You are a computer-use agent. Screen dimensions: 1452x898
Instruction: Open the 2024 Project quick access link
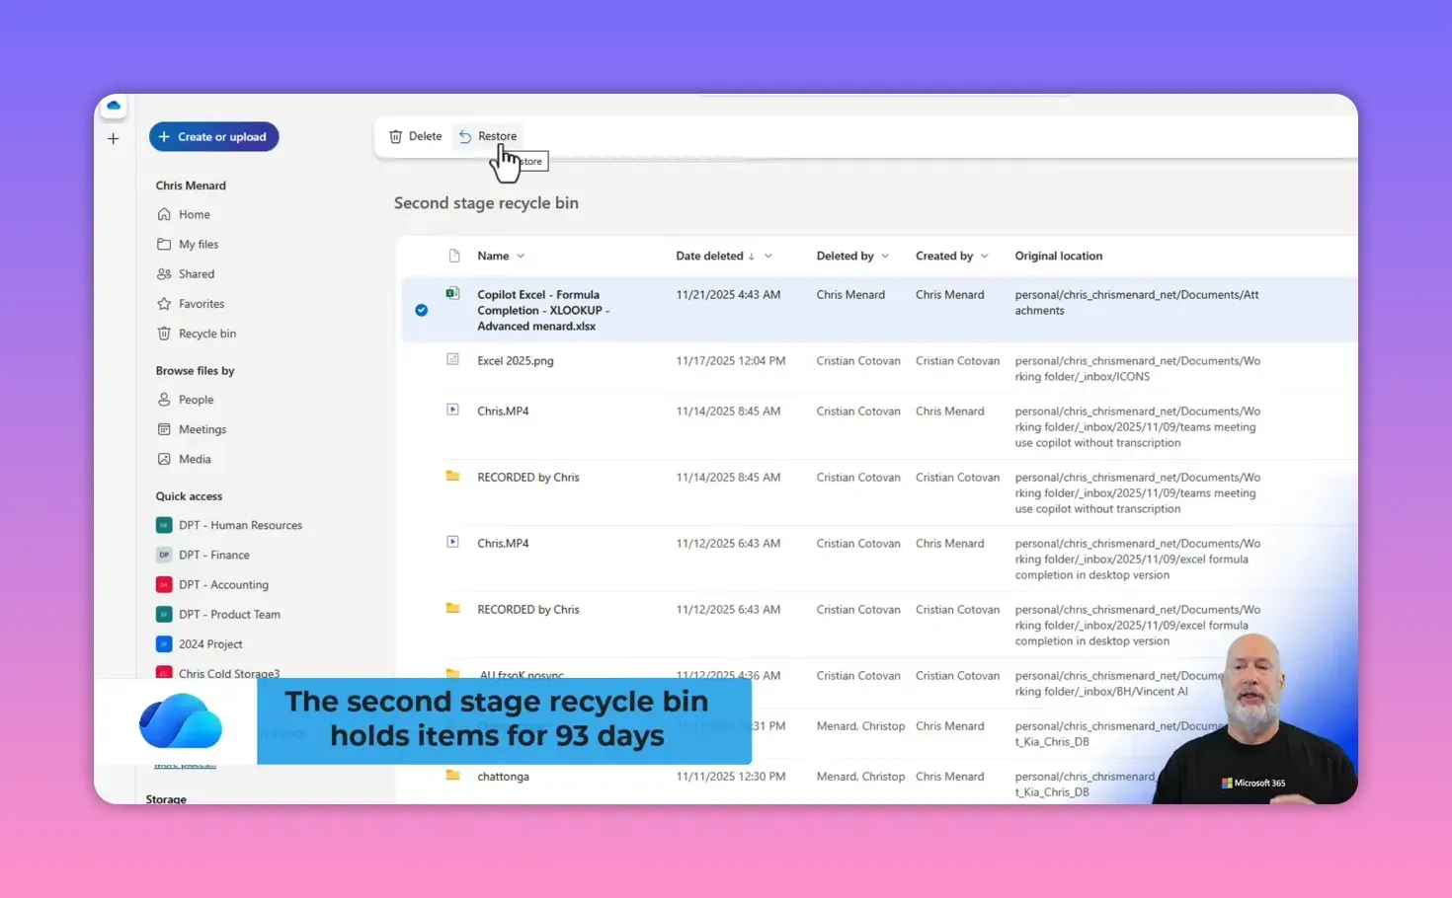pyautogui.click(x=210, y=643)
